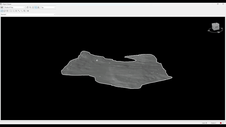Image resolution: width=226 pixels, height=127 pixels.
Task: Open the Shades of Gray visual style dropdown
Action: 15,7
